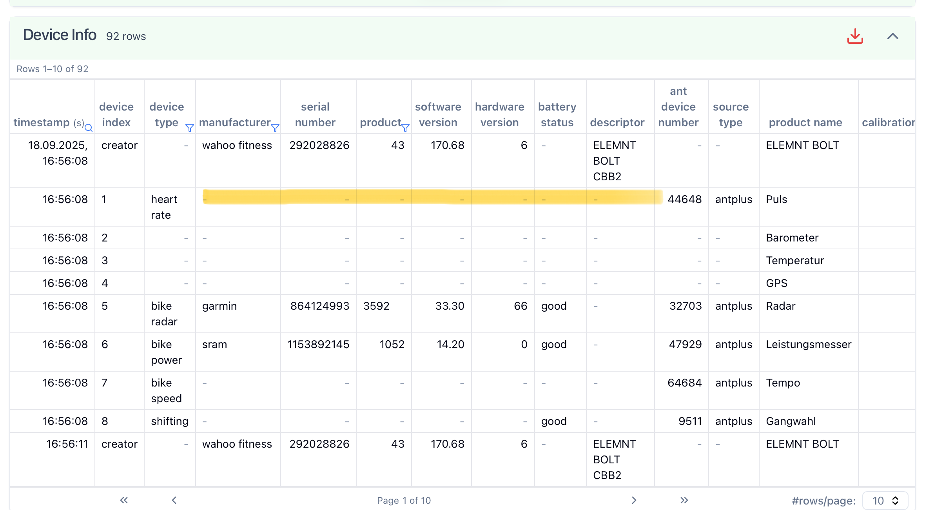
Task: Go to the next page
Action: click(634, 500)
